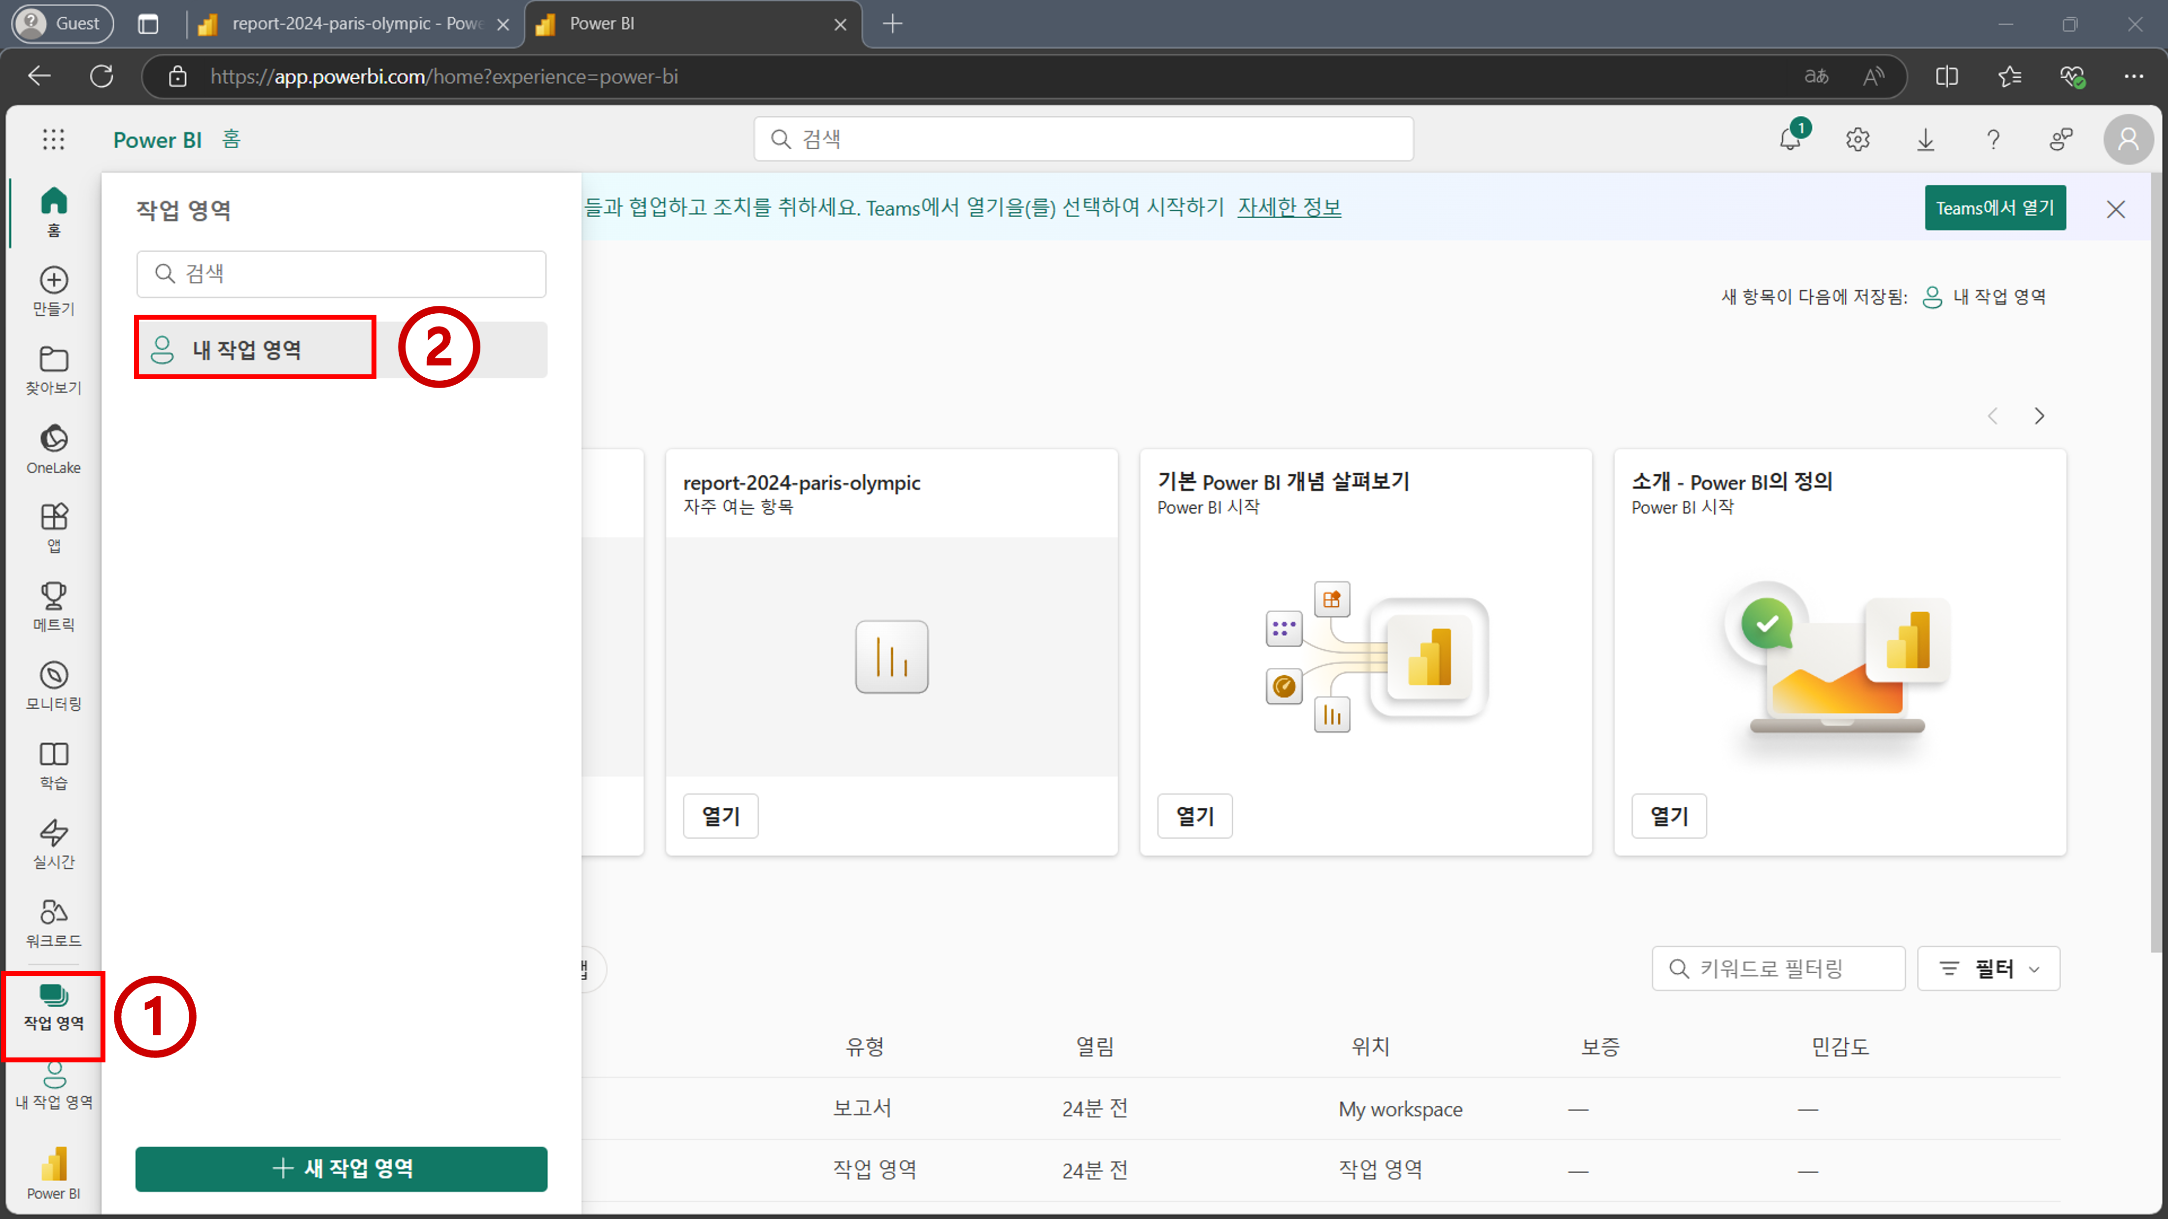Show next recommended cards arrow
Image resolution: width=2168 pixels, height=1219 pixels.
click(2039, 416)
